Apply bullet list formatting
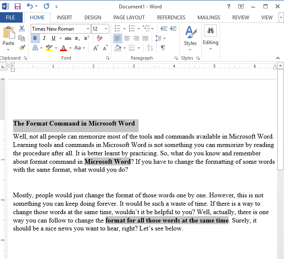The height and width of the screenshot is (259, 284). pos(117,29)
